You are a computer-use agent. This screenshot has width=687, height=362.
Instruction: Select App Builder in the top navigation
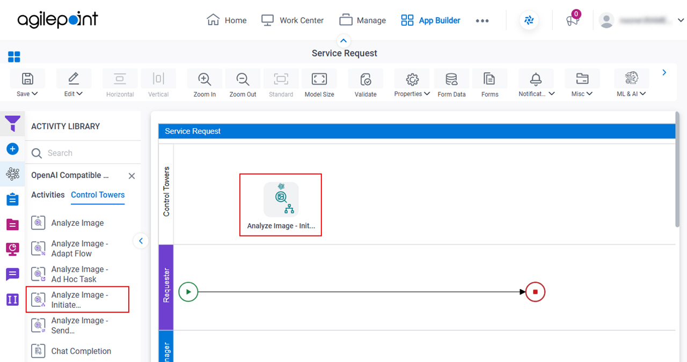click(430, 20)
